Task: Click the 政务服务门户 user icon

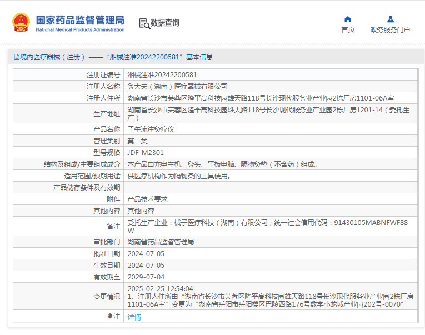Action: click(391, 19)
